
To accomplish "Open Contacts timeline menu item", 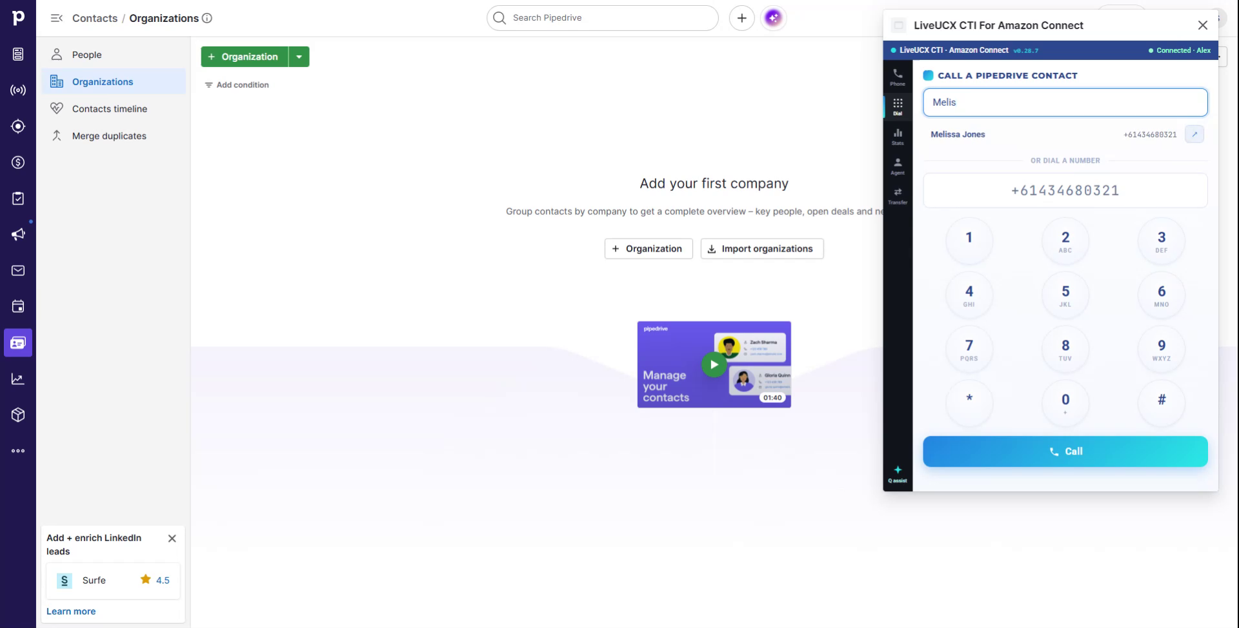I will pyautogui.click(x=114, y=109).
